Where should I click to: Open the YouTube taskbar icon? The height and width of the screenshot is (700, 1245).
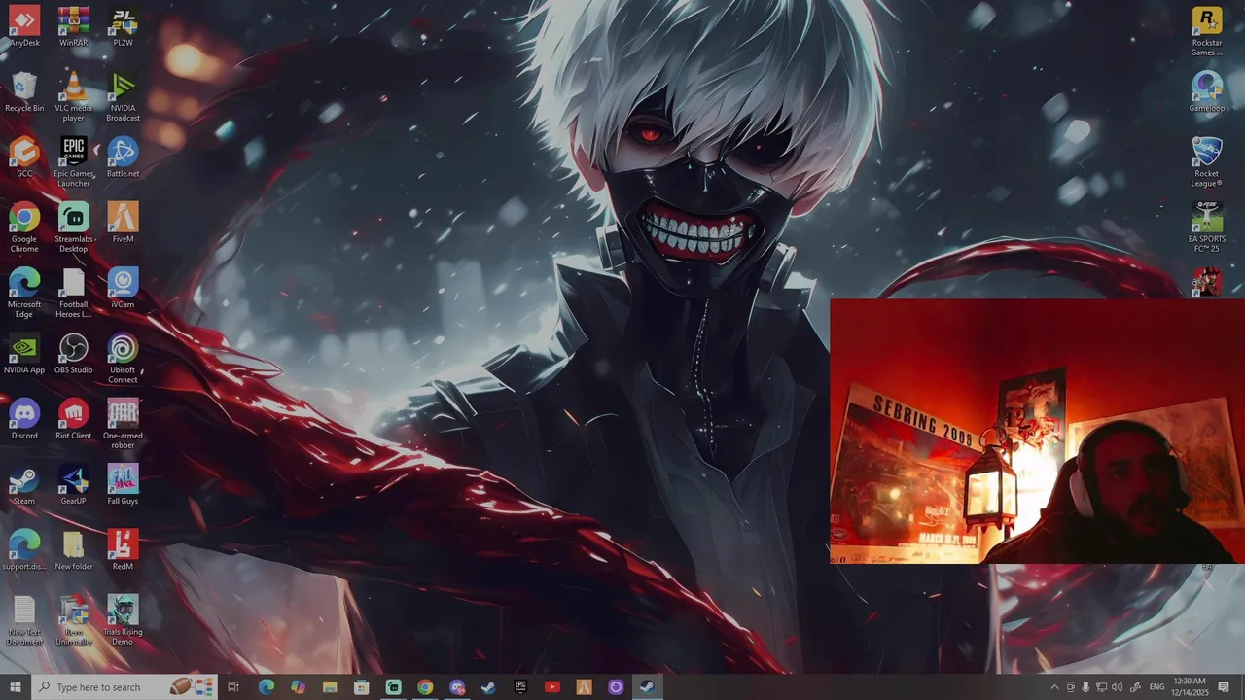pyautogui.click(x=552, y=687)
